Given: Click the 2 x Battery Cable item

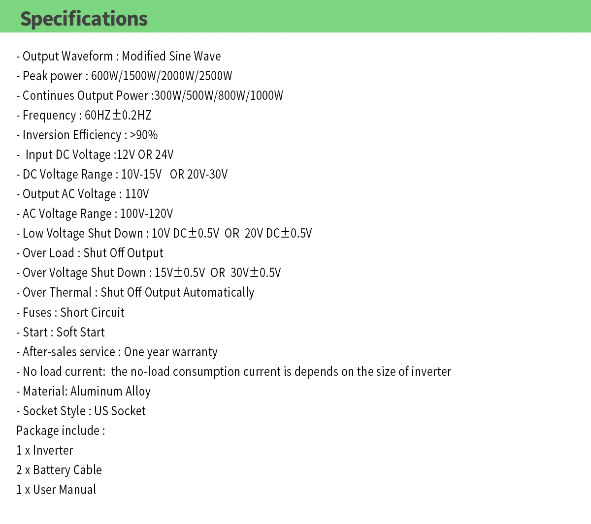Looking at the screenshot, I should point(59,470).
